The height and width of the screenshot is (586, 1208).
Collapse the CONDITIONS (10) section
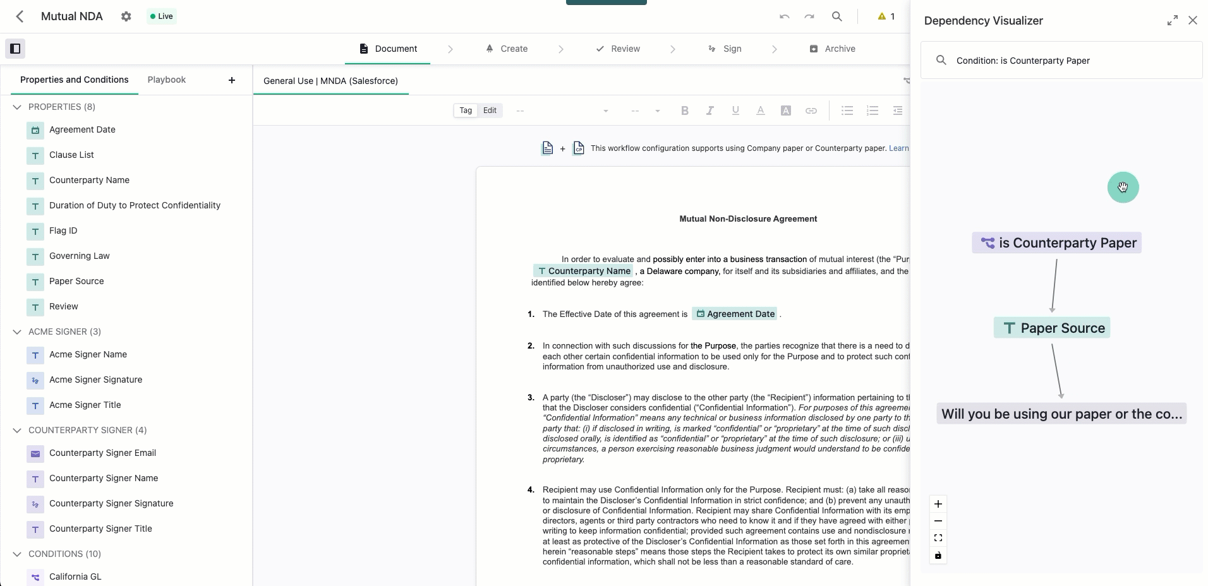tap(17, 554)
